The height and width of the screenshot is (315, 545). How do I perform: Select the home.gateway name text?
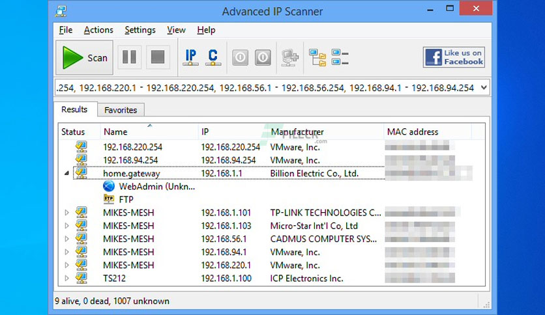(x=132, y=174)
